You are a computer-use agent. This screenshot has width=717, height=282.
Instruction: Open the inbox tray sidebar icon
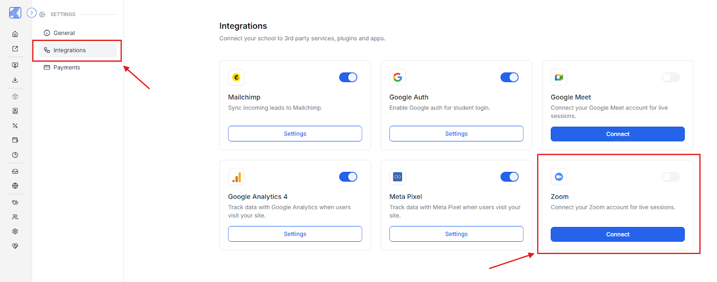(x=15, y=171)
